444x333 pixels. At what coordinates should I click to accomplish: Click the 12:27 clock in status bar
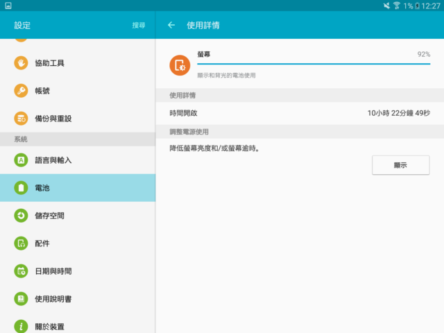431,6
